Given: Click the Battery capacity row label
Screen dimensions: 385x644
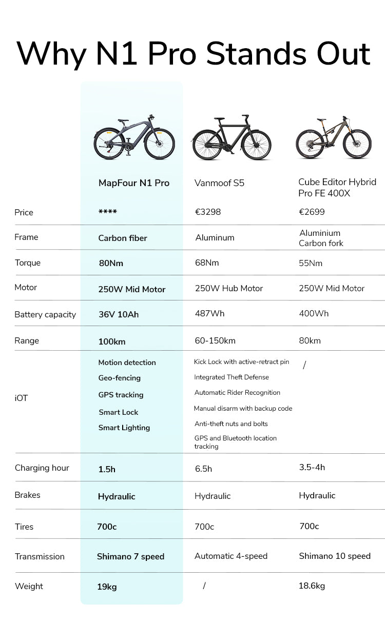Looking at the screenshot, I should [45, 315].
